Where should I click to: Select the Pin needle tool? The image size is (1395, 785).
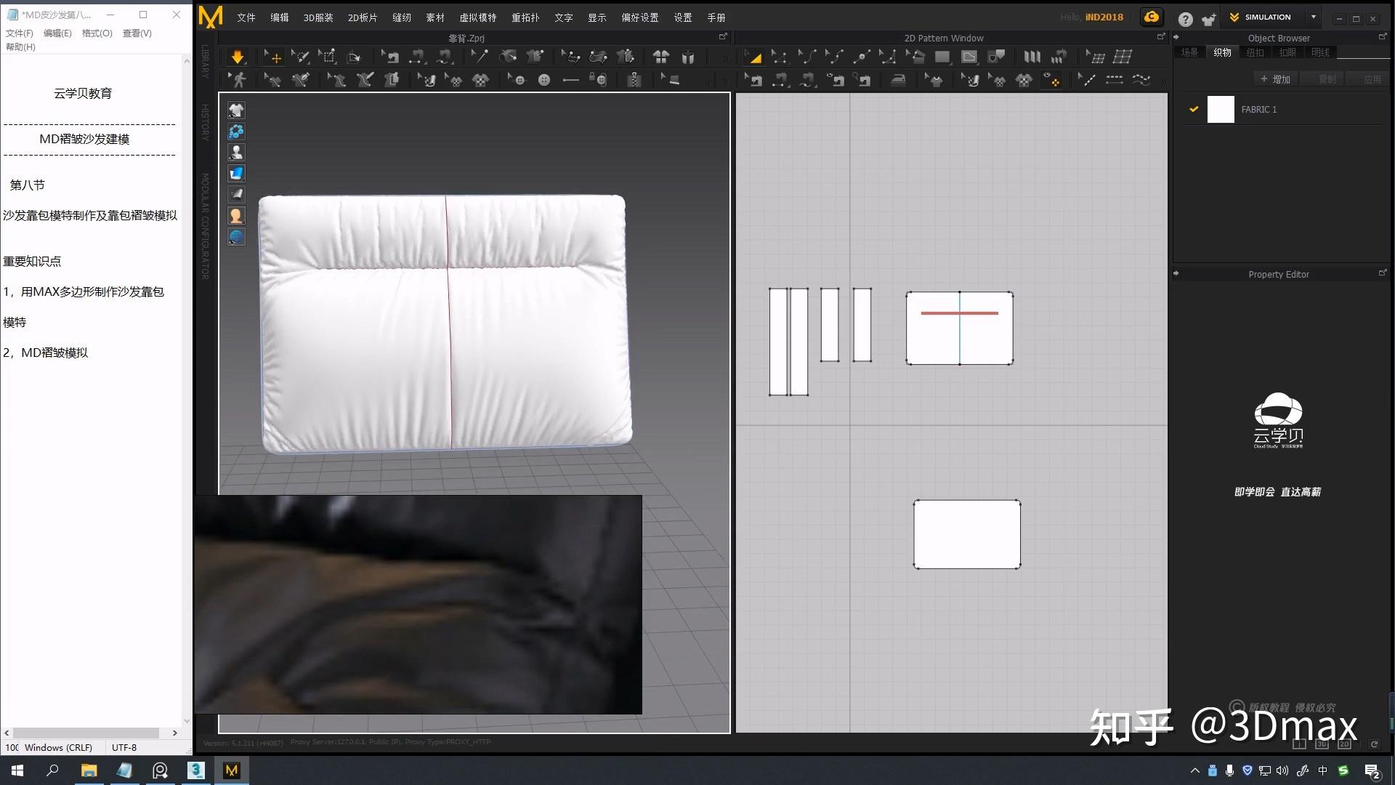tap(480, 57)
